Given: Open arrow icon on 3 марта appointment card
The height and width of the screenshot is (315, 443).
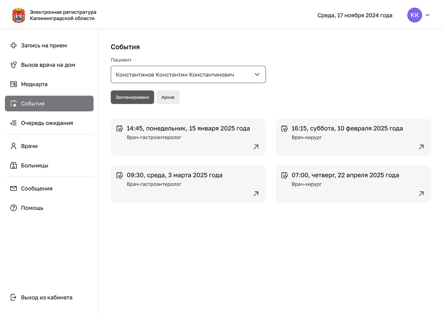Looking at the screenshot, I should pyautogui.click(x=256, y=194).
